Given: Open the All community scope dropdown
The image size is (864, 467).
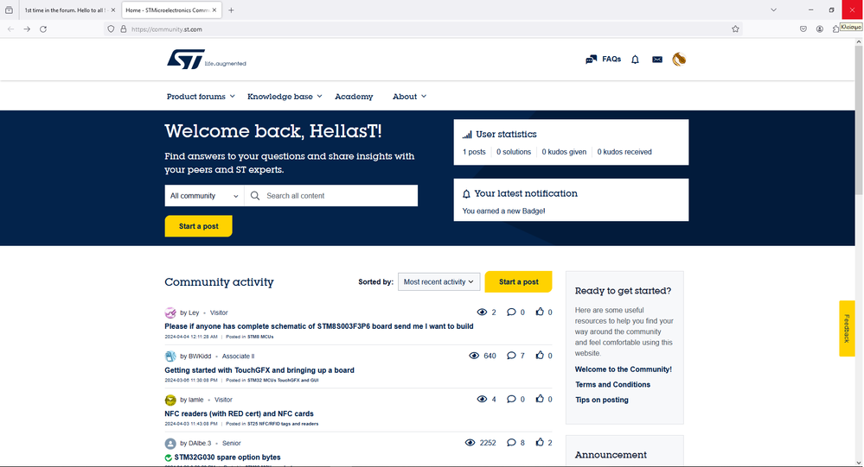Looking at the screenshot, I should (x=204, y=196).
